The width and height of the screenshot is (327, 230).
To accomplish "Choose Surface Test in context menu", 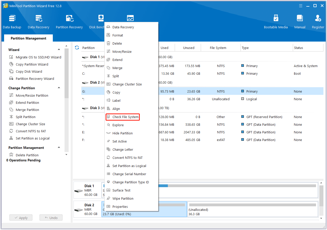I will pyautogui.click(x=131, y=190).
